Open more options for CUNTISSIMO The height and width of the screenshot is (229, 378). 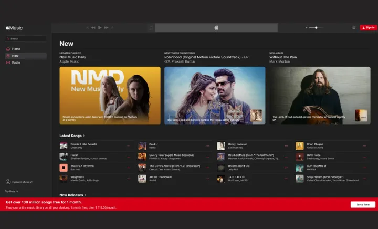[x=365, y=168]
